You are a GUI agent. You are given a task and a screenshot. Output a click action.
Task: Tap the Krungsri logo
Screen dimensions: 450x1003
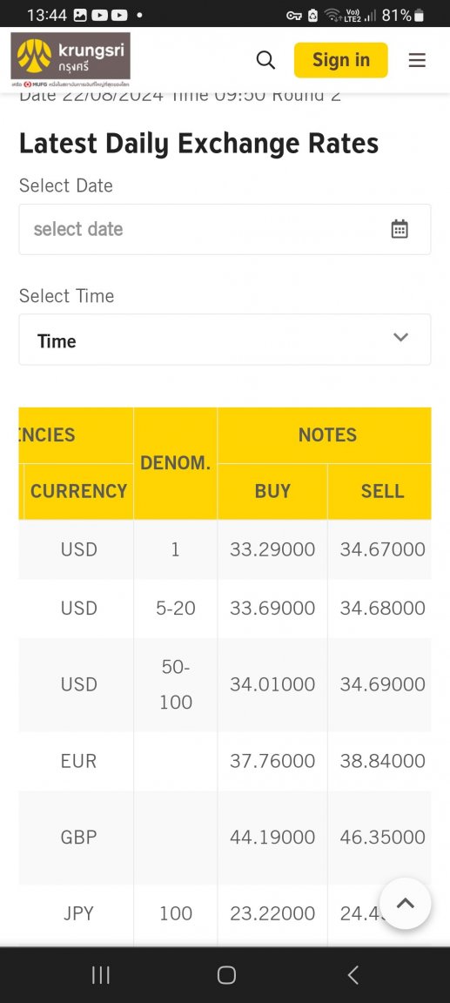click(x=71, y=58)
